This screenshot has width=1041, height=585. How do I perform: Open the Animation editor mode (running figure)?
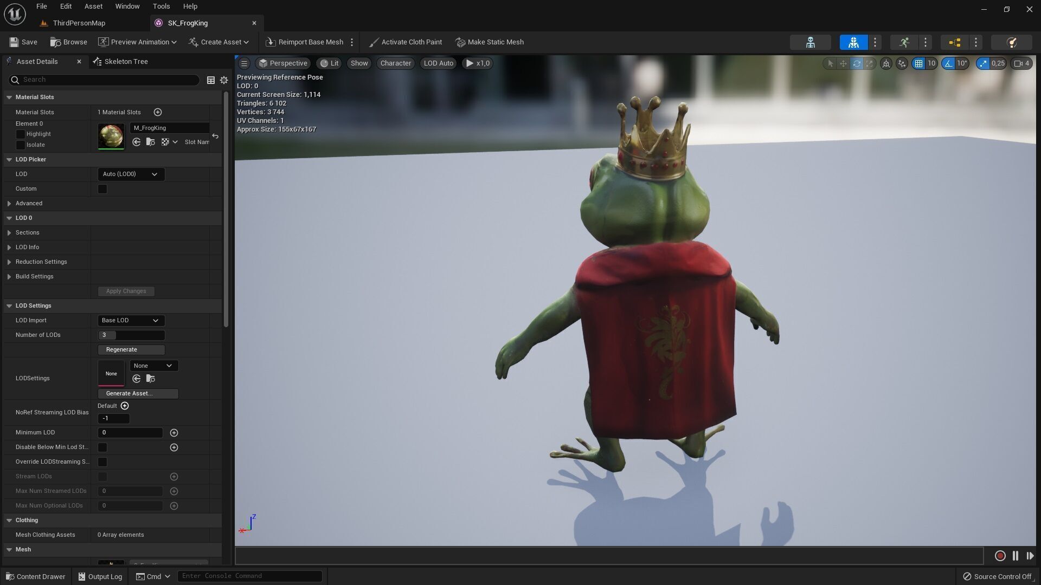[x=904, y=42]
